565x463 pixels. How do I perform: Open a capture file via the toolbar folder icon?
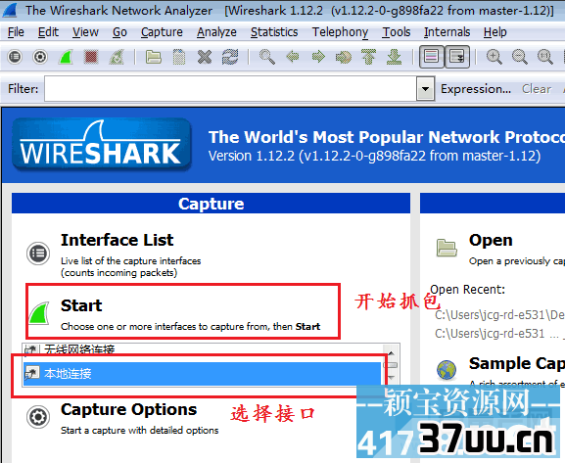[154, 57]
